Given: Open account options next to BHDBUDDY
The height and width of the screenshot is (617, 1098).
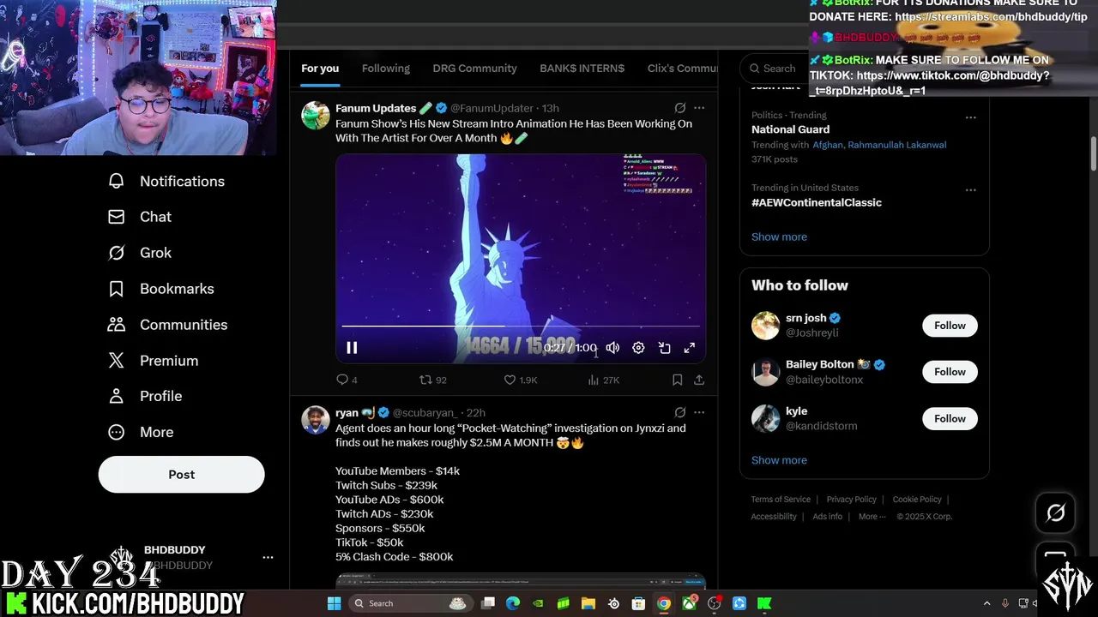Looking at the screenshot, I should (x=268, y=557).
